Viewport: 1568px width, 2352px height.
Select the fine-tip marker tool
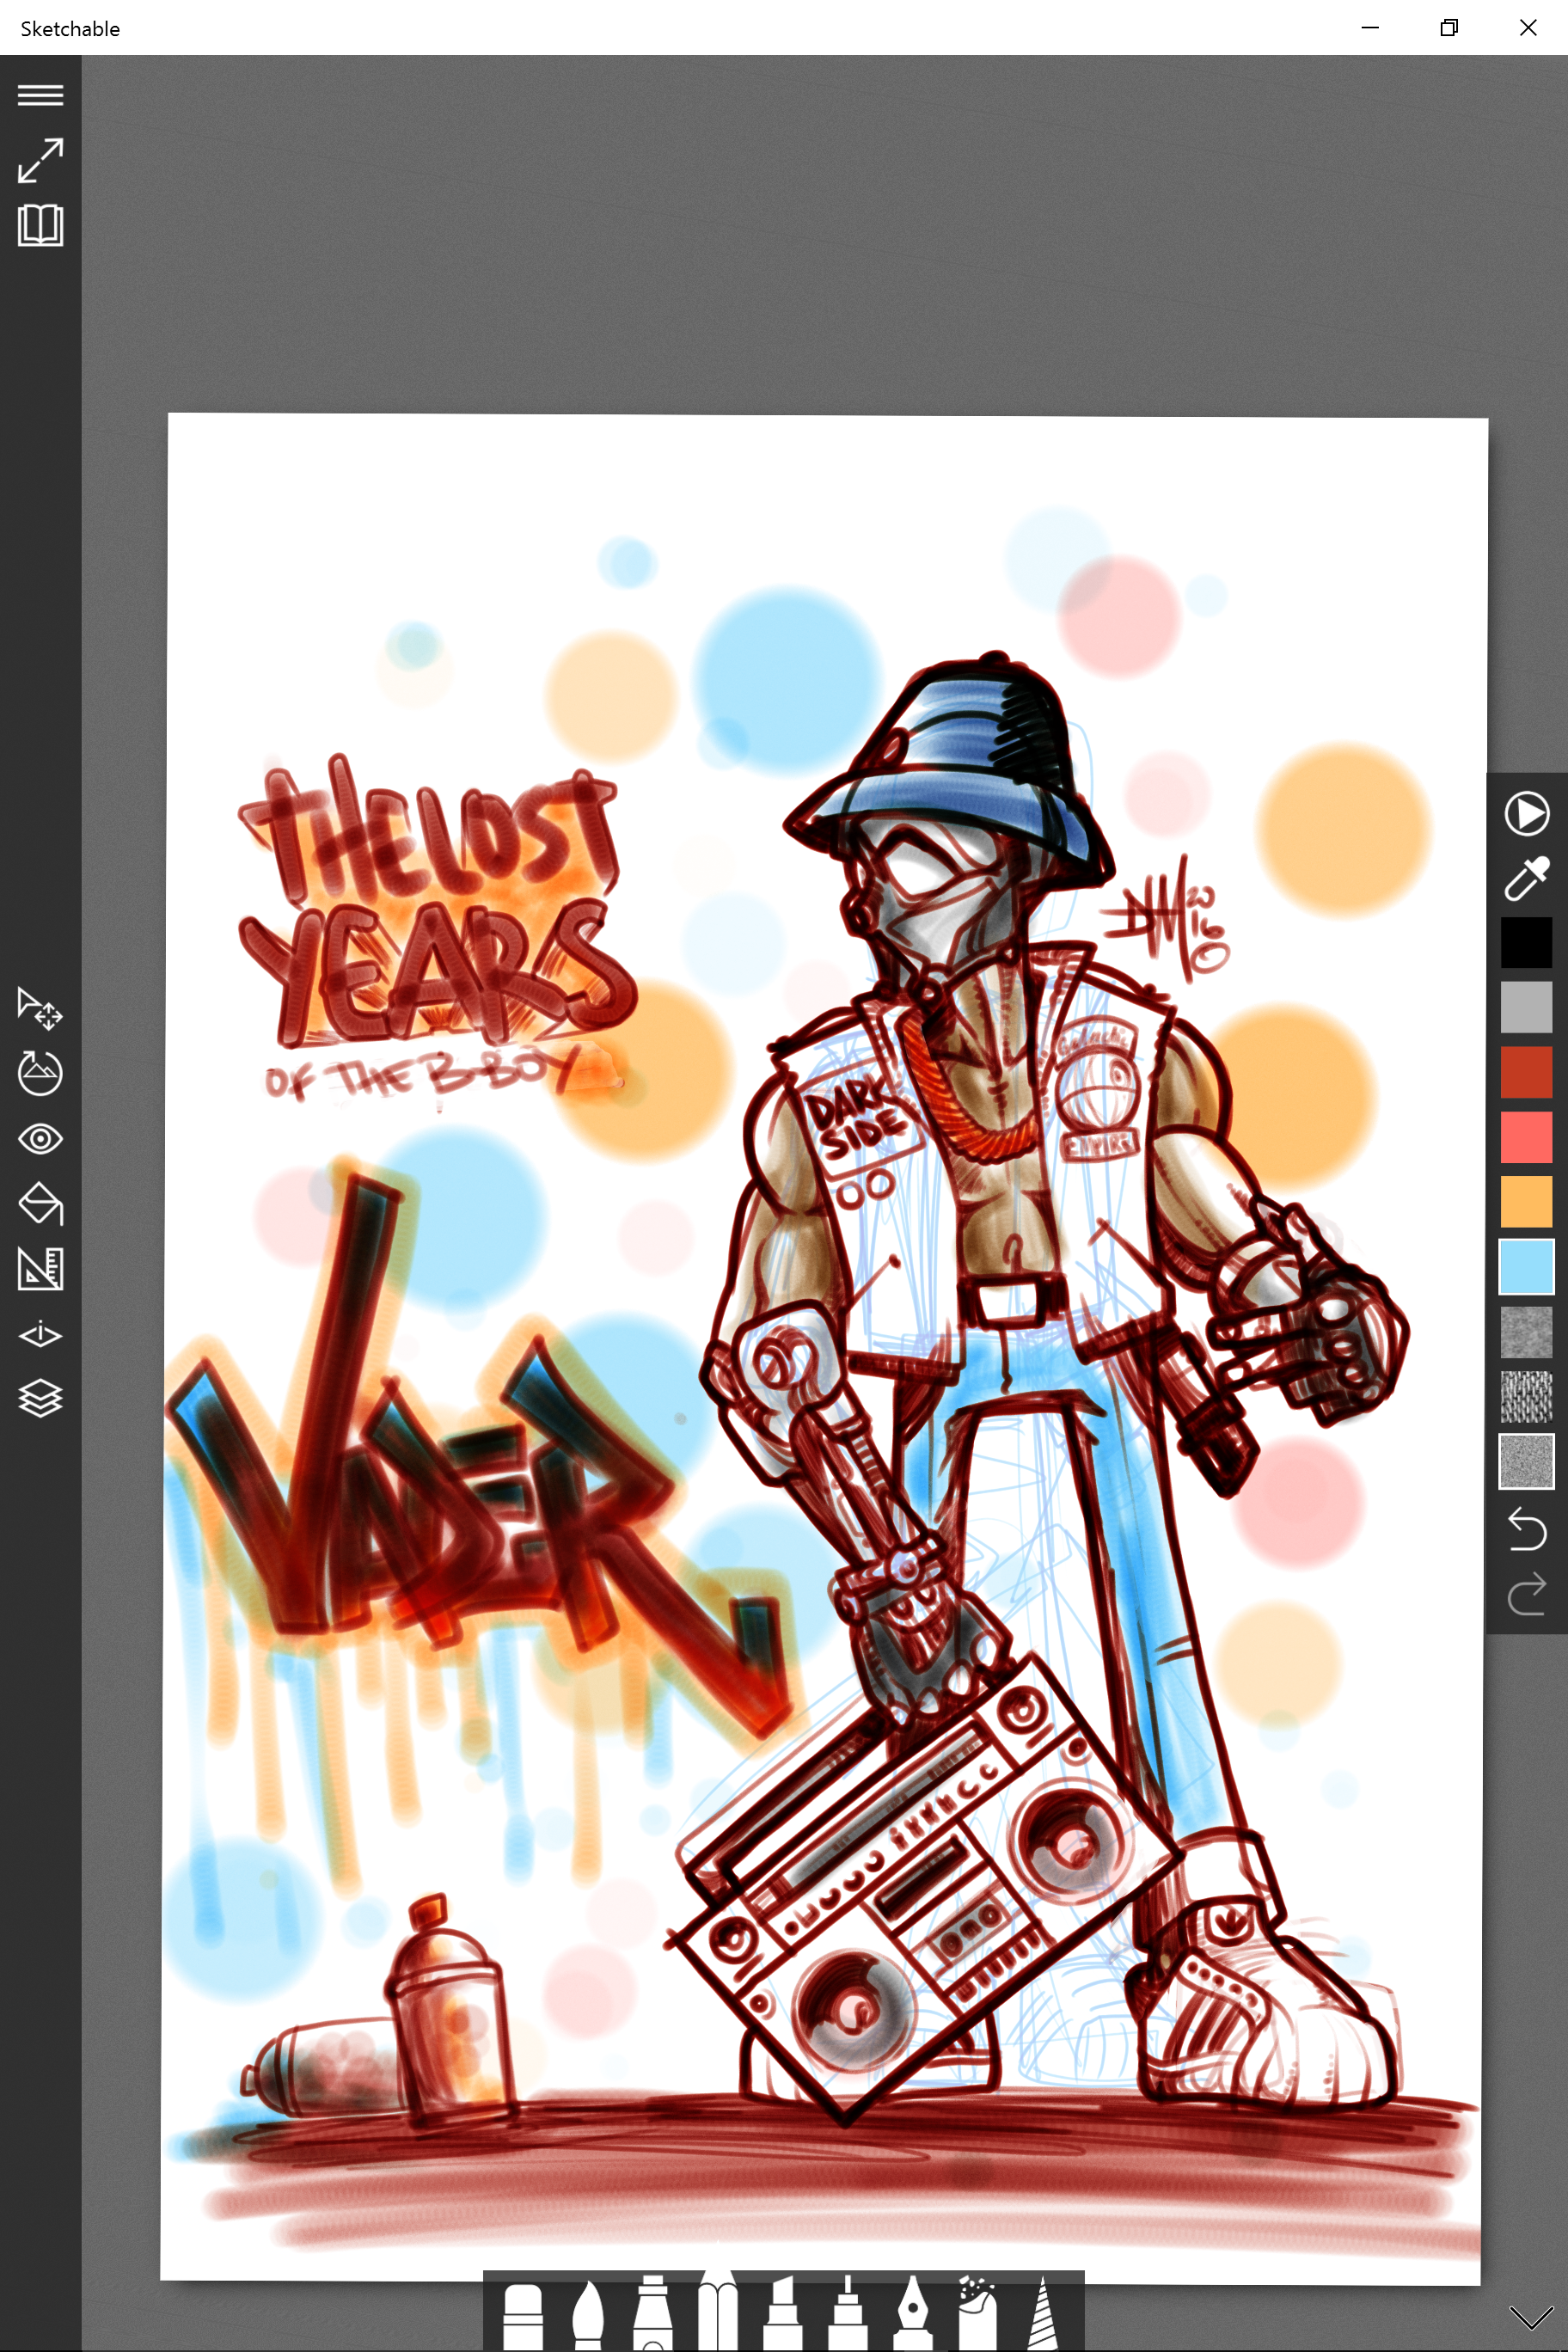click(847, 2314)
